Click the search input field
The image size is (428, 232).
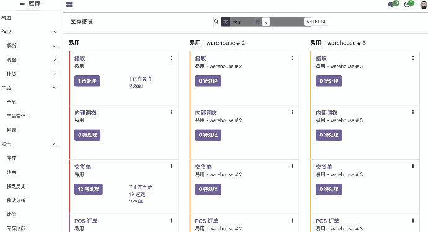tap(287, 22)
